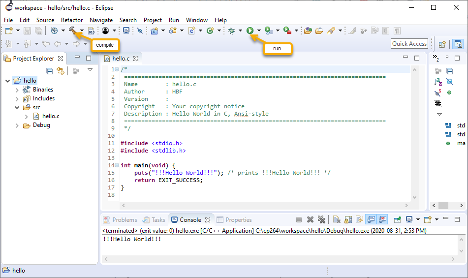This screenshot has width=468, height=278.
Task: Click the black profile circle icon
Action: pyautogui.click(x=105, y=31)
